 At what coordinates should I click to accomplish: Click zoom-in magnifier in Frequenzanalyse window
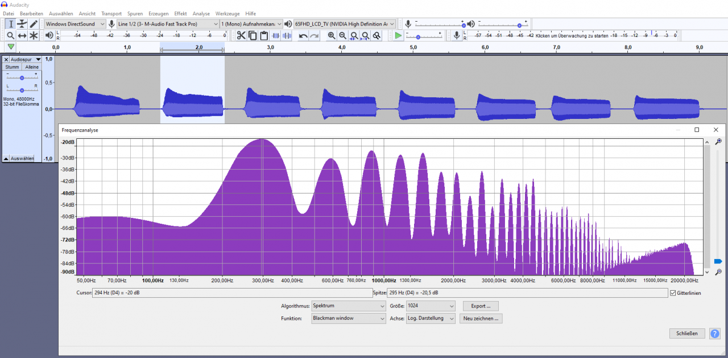(x=718, y=142)
